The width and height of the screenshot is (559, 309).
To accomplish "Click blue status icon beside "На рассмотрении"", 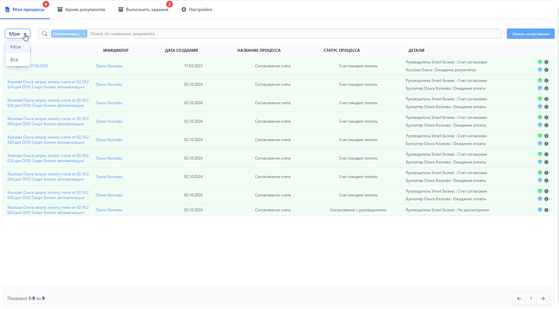I will point(540,210).
